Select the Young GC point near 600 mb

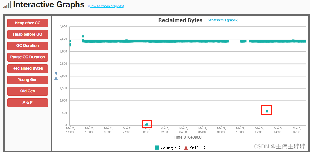click(x=267, y=111)
